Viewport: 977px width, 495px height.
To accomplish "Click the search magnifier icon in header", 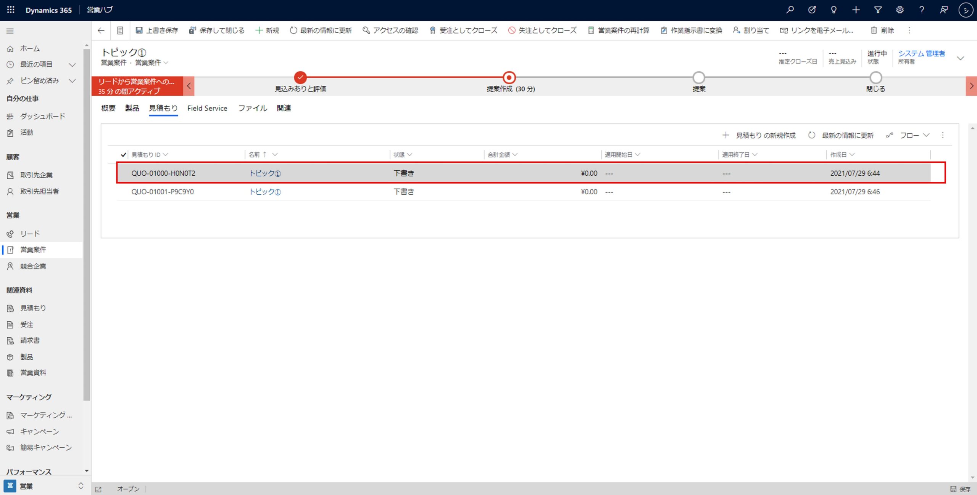I will tap(790, 10).
